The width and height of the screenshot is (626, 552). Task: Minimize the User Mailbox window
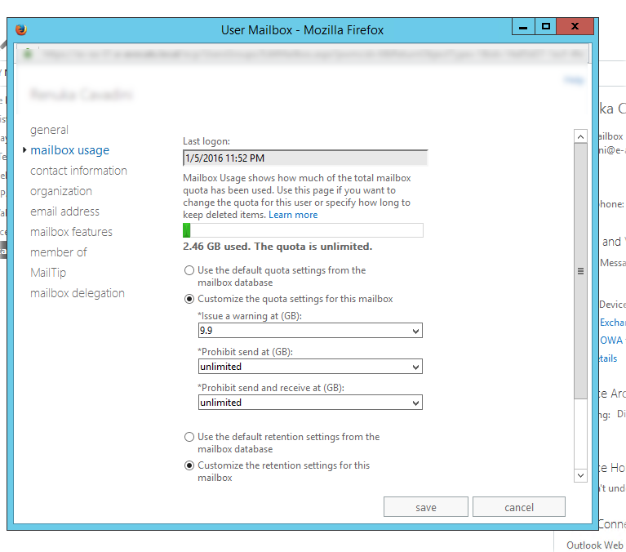pos(523,27)
